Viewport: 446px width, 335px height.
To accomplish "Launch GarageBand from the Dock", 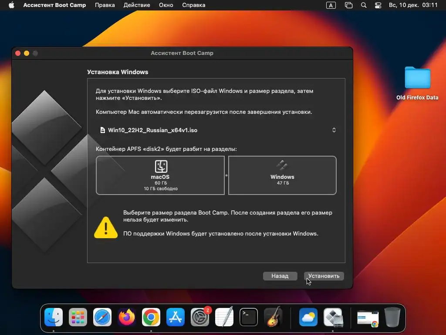I will pos(273,317).
